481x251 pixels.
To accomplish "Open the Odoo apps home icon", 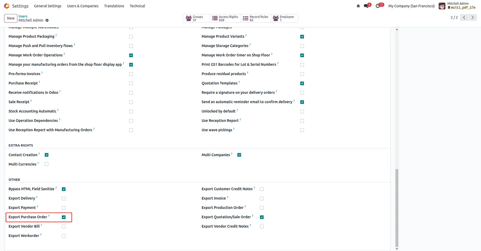I will click(7, 6).
